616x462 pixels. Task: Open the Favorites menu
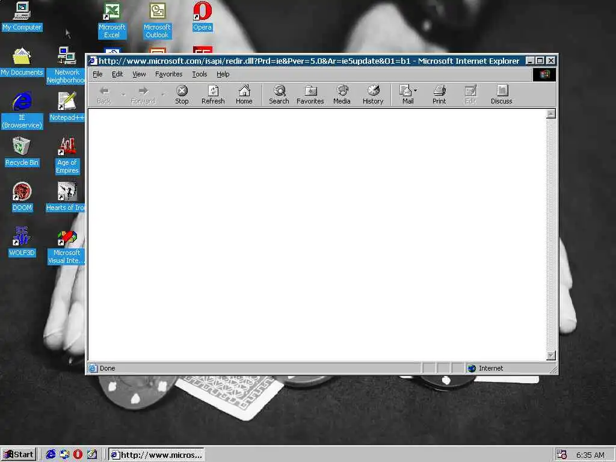tap(169, 74)
